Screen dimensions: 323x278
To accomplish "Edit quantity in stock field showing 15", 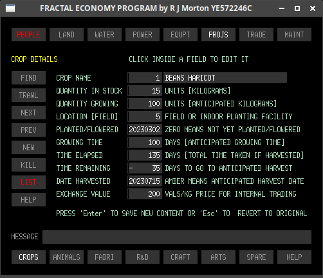I will pos(145,91).
